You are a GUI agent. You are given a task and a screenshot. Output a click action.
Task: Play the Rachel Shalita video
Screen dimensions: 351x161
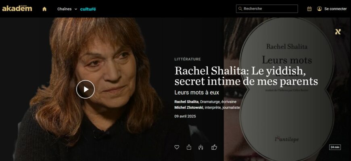pos(86,89)
